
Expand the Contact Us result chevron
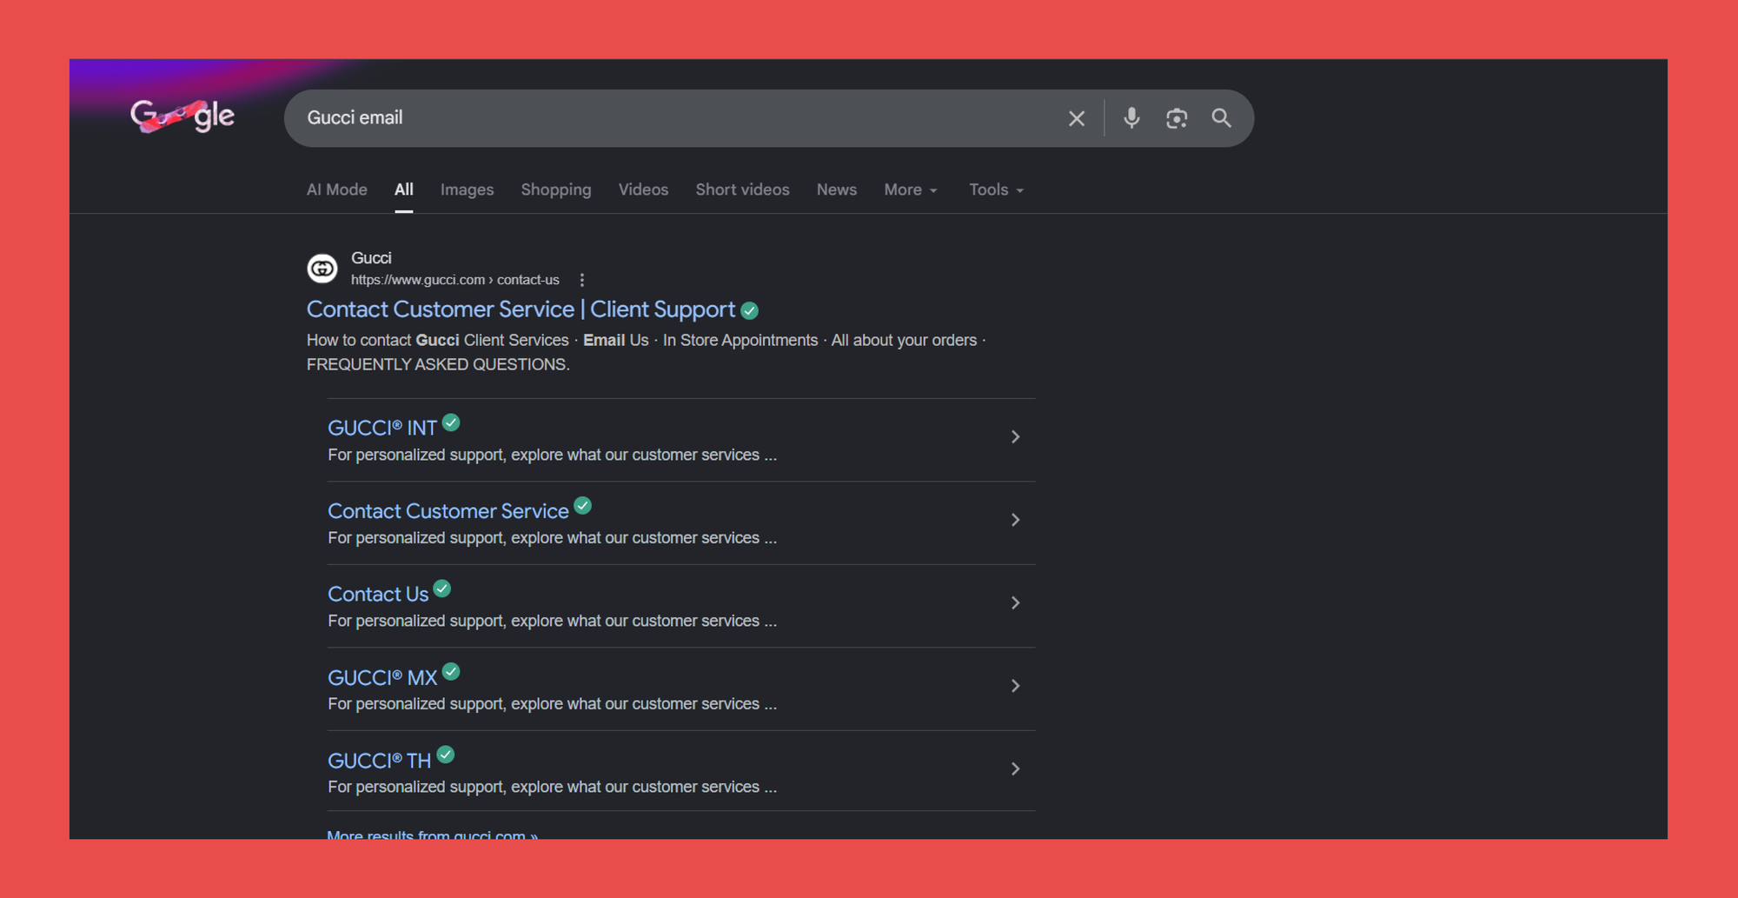[x=1014, y=603]
